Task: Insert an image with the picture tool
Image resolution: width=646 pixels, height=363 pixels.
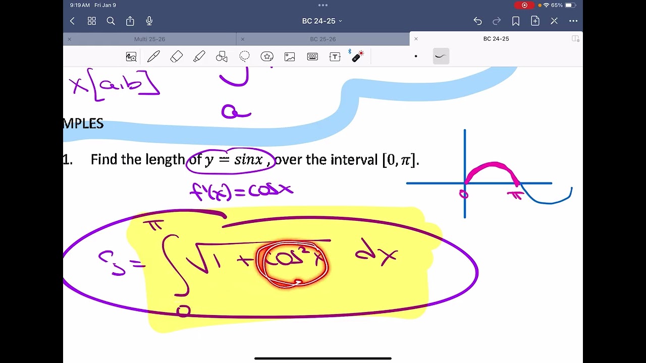Action: coord(290,56)
